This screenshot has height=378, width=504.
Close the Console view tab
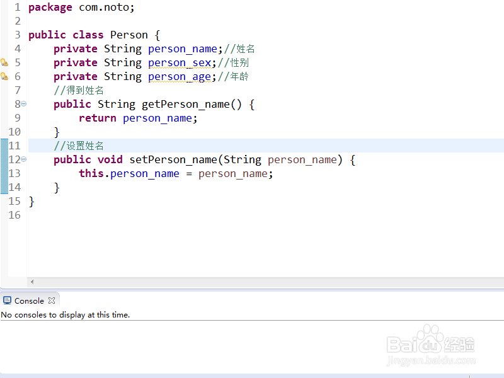[52, 301]
